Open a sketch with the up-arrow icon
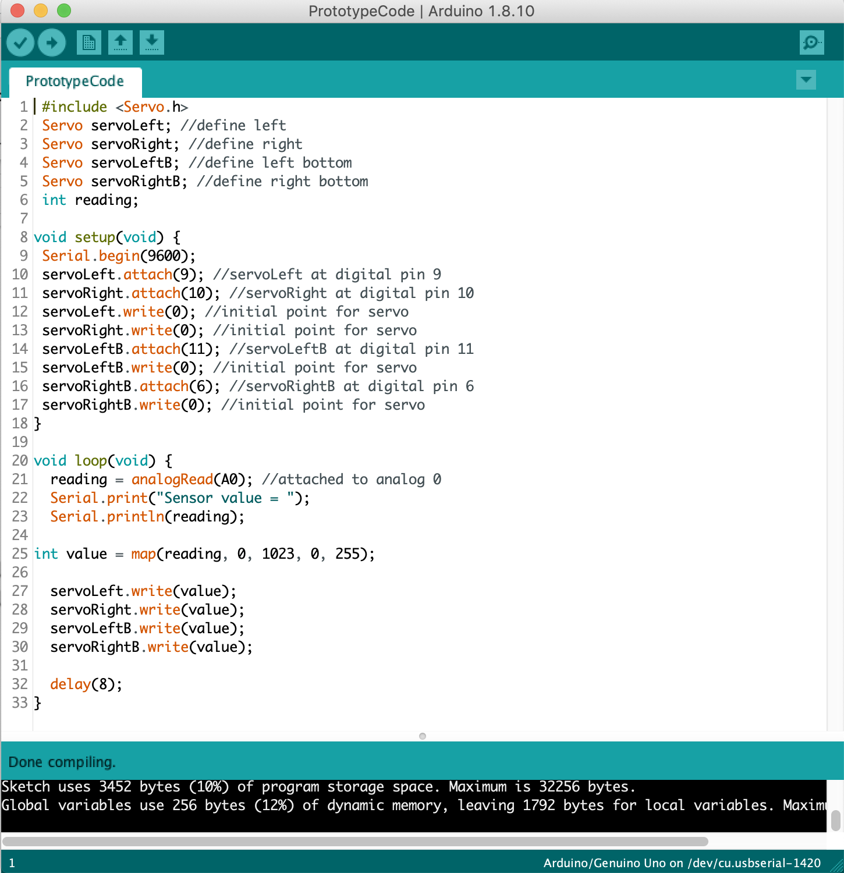This screenshot has width=844, height=873. [120, 42]
